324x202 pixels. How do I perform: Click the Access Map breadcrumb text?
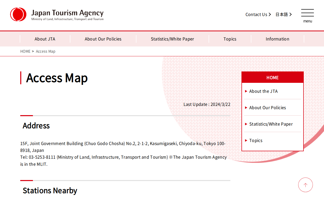[x=46, y=51]
